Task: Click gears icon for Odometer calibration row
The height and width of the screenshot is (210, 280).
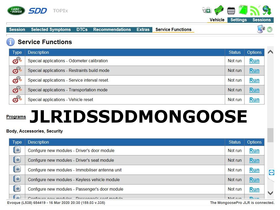Action: click(17, 60)
